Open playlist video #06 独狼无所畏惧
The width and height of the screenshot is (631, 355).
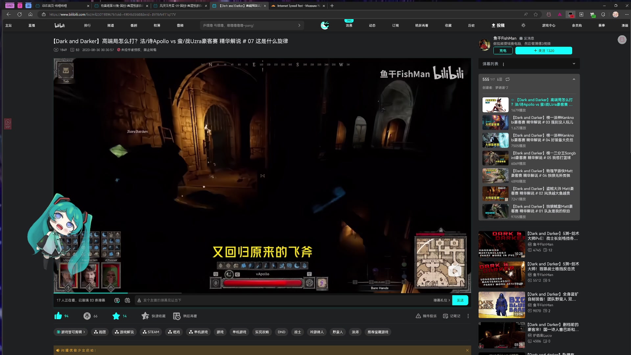click(529, 176)
